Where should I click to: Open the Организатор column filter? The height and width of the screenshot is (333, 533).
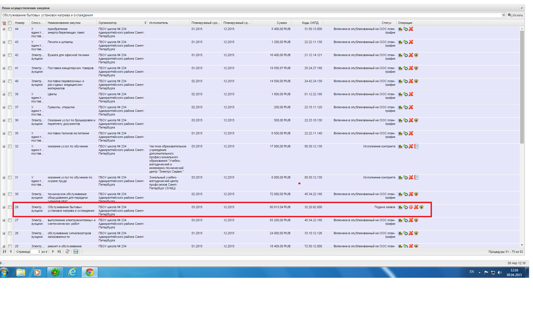coord(145,23)
